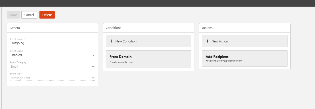Image resolution: width=315 pixels, height=109 pixels.
Task: Click the General panel header
Action: pyautogui.click(x=15, y=28)
